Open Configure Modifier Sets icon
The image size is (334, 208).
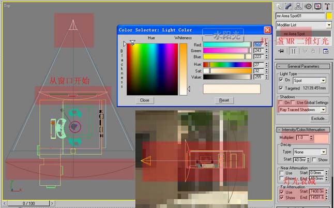coord(325,51)
